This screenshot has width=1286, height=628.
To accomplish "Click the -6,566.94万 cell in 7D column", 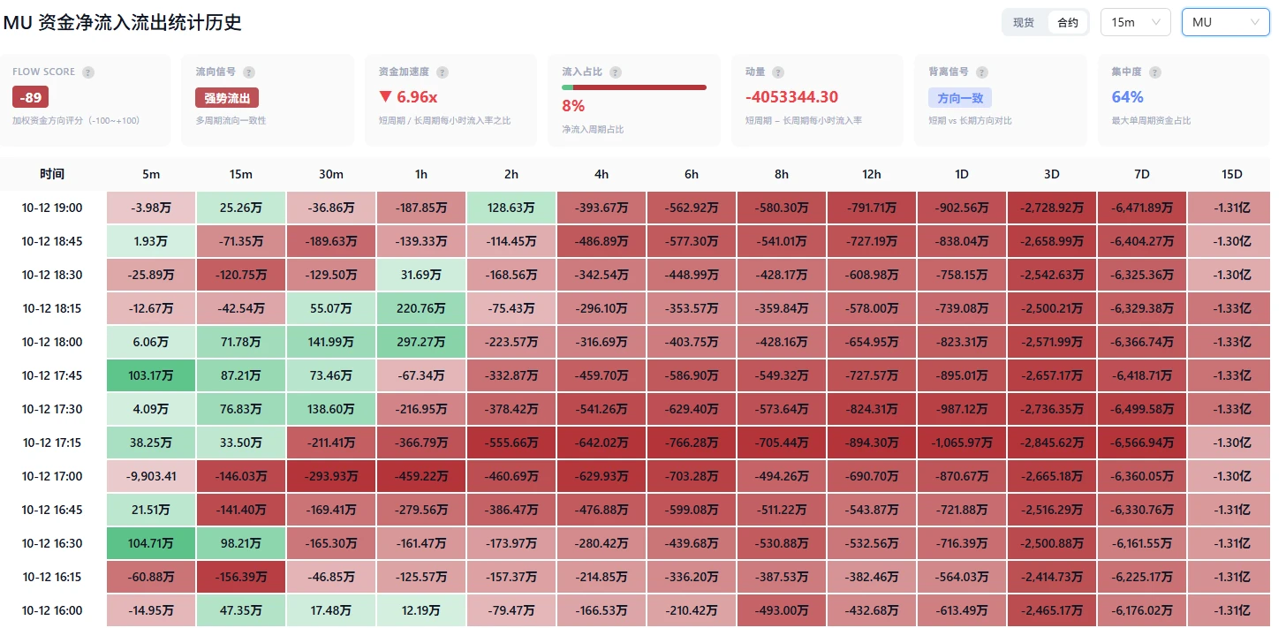I will point(1142,443).
